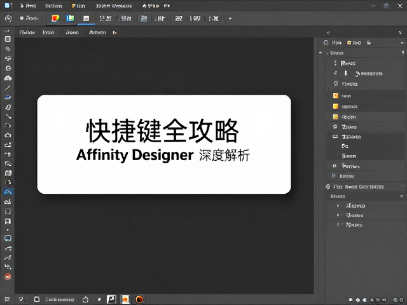
Task: Select the ring-shaped tool in left toolbar
Action: click(8, 69)
